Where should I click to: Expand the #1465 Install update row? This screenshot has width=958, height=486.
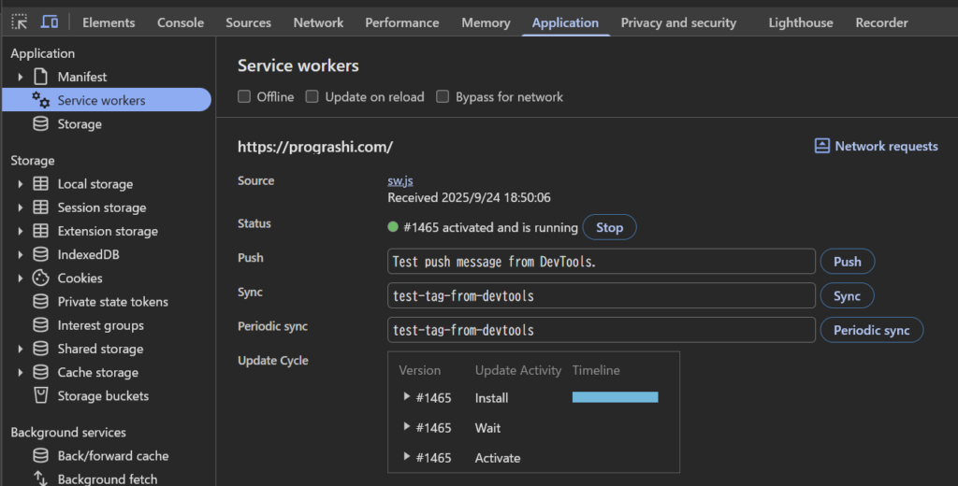(x=407, y=397)
